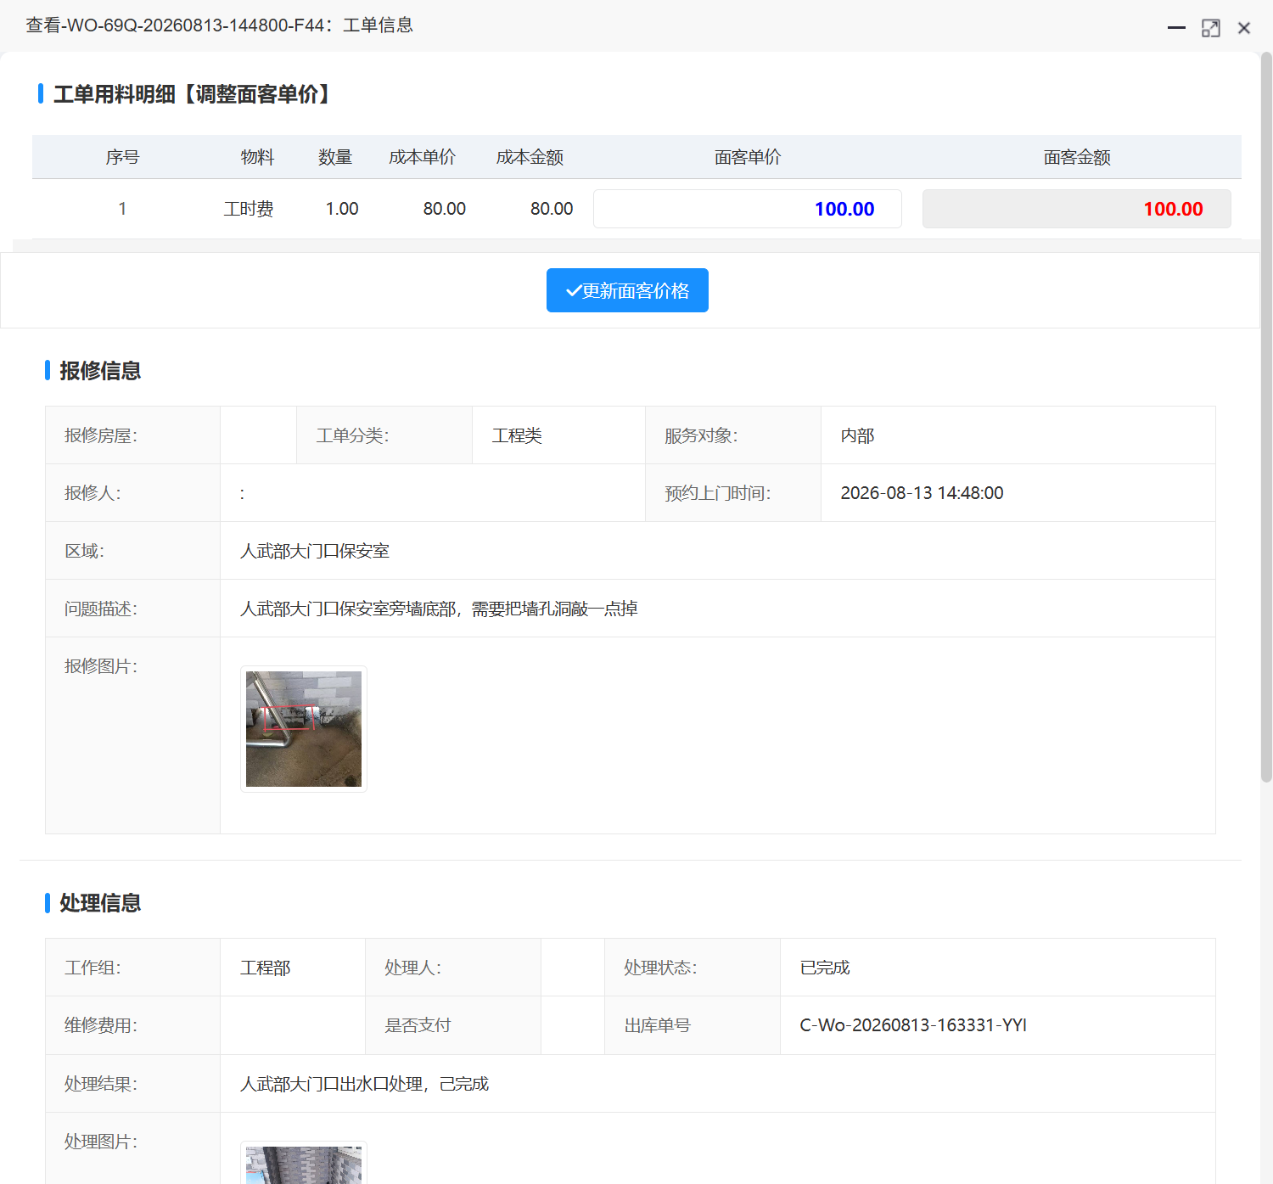
Task: Select the 工时费 material cell
Action: pyautogui.click(x=248, y=209)
